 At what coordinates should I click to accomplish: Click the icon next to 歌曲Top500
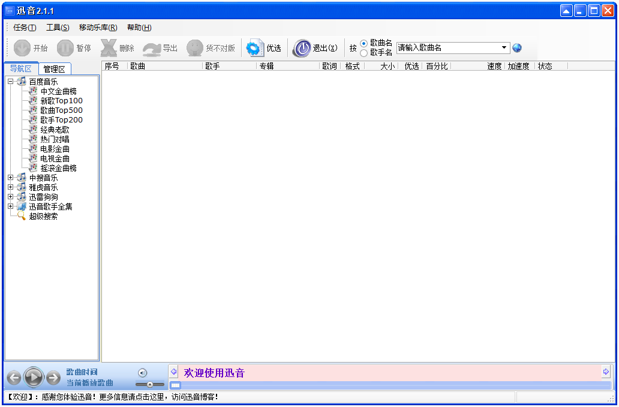(x=34, y=110)
